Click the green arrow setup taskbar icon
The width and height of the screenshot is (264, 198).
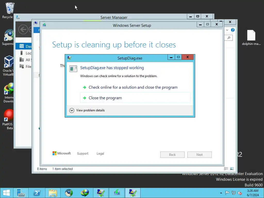(x=117, y=193)
